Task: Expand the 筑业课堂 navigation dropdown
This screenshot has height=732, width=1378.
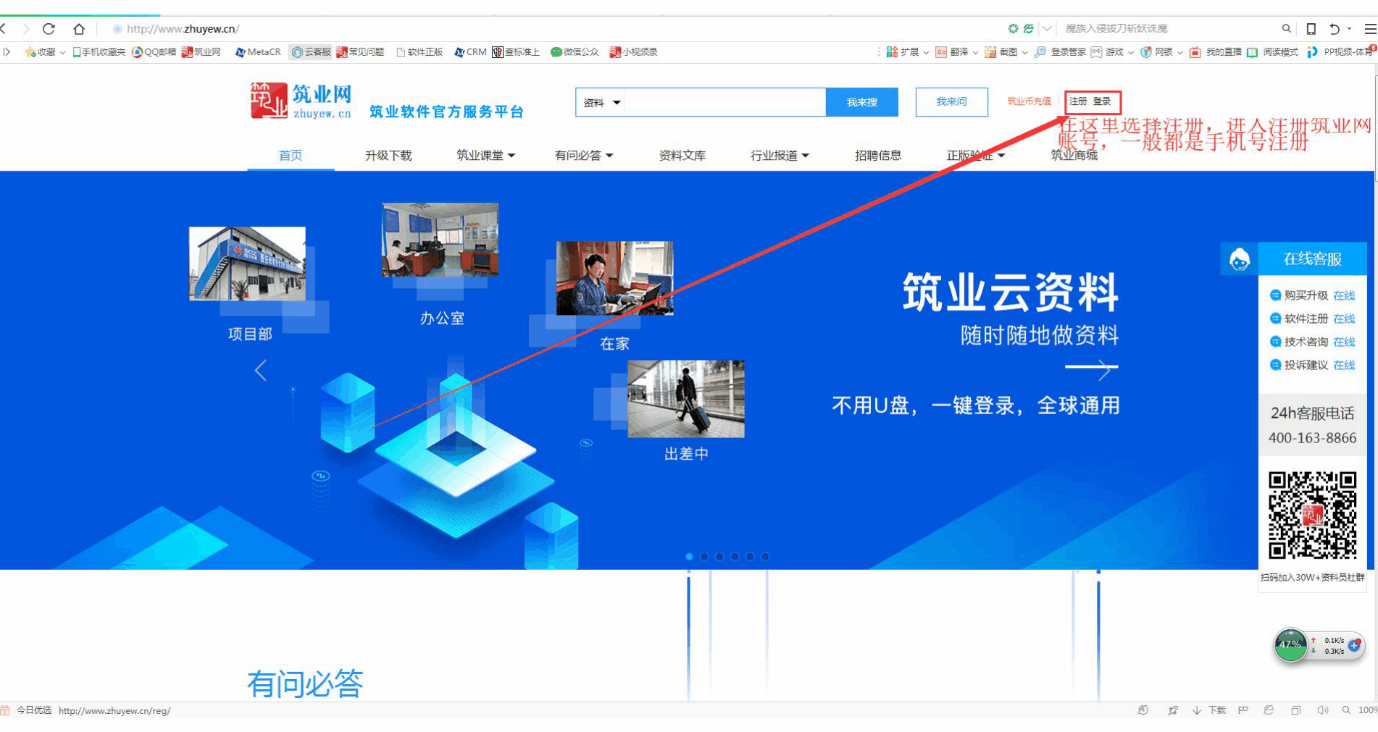Action: [x=485, y=156]
